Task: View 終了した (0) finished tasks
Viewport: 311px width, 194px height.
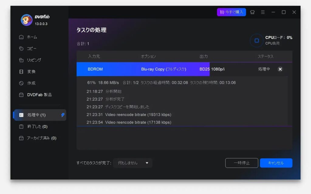Action: 37,127
